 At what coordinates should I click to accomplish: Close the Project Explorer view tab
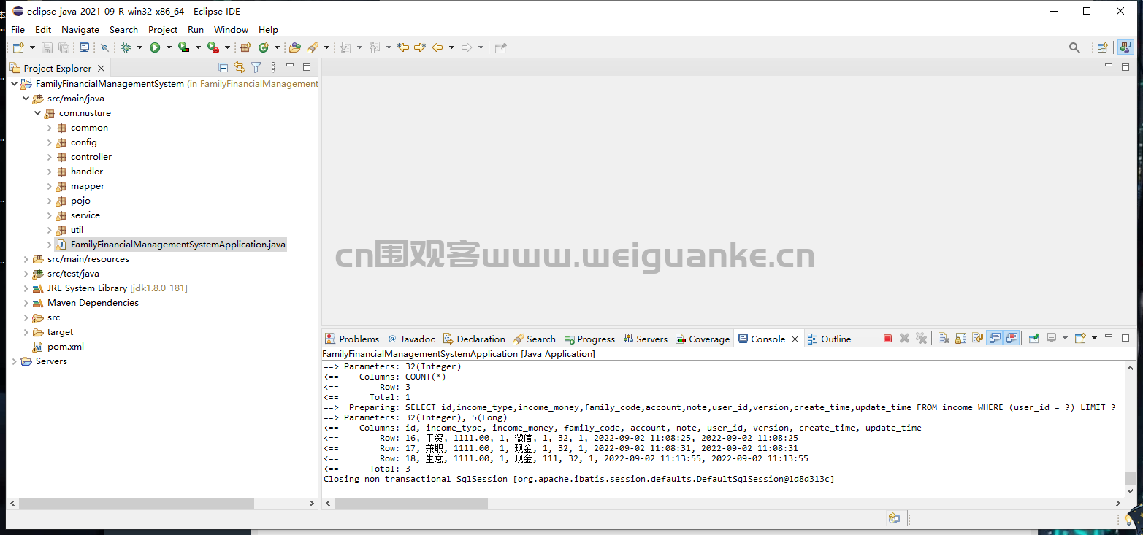coord(102,68)
